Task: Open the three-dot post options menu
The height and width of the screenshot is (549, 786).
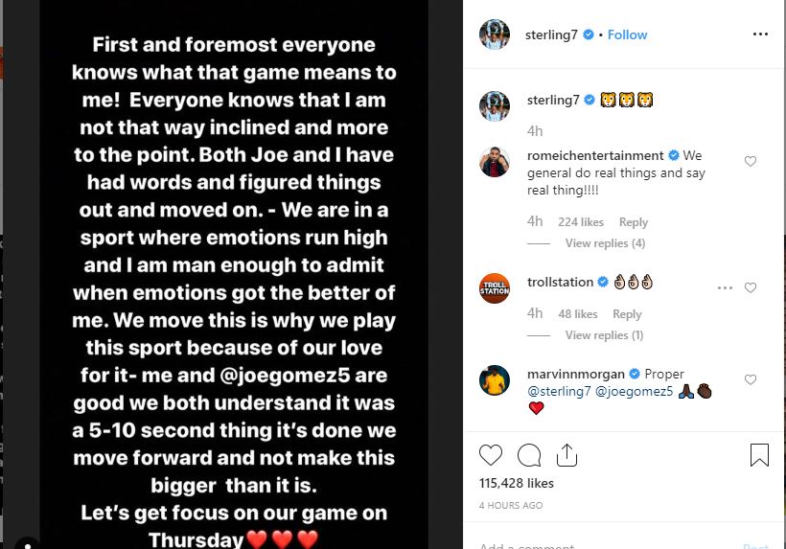Action: coord(760,34)
